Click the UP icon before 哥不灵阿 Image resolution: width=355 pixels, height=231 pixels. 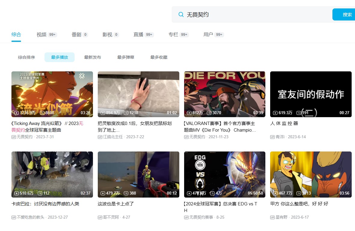tap(100, 217)
